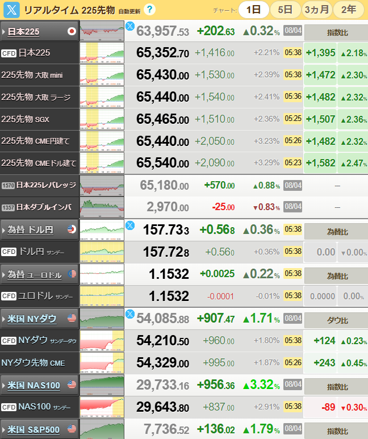Click 指数比 button in S&P500 row
368x439 pixels.
coord(336,431)
